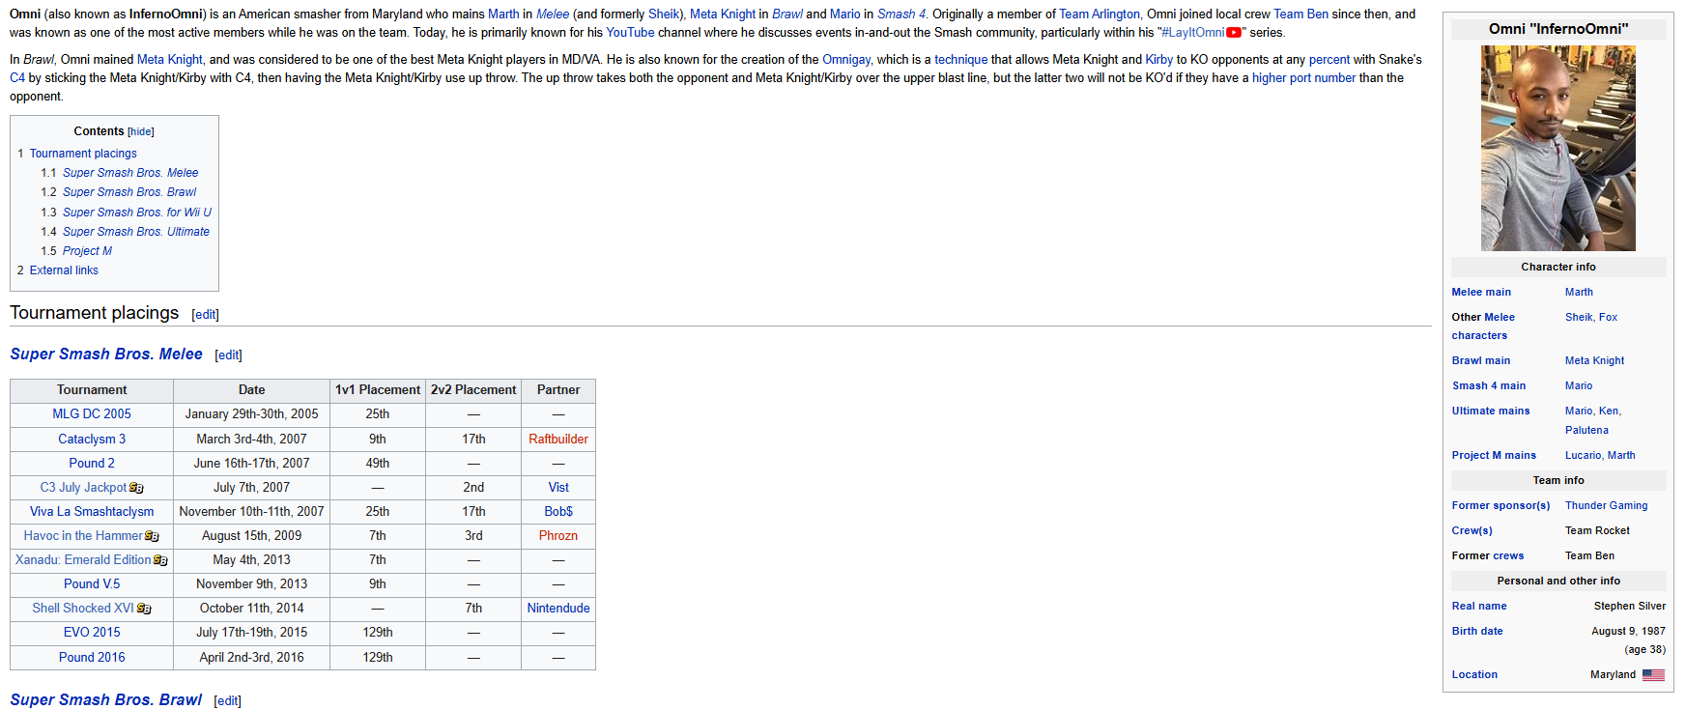The height and width of the screenshot is (710, 1686).
Task: Click the YouTube icon beside #LayItOmni
Action: (x=1234, y=33)
